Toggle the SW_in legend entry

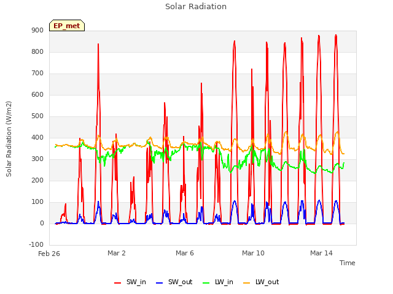click(x=130, y=282)
